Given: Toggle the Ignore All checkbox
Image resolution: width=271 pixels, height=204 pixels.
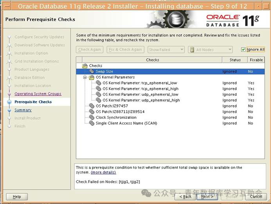Looking at the screenshot, I should click(243, 50).
